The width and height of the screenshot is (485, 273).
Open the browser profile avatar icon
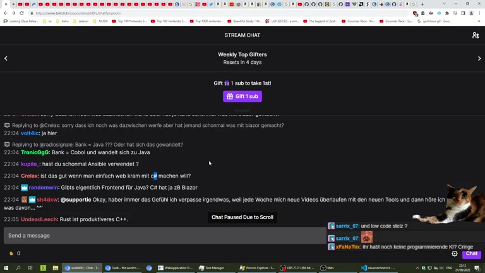471,13
